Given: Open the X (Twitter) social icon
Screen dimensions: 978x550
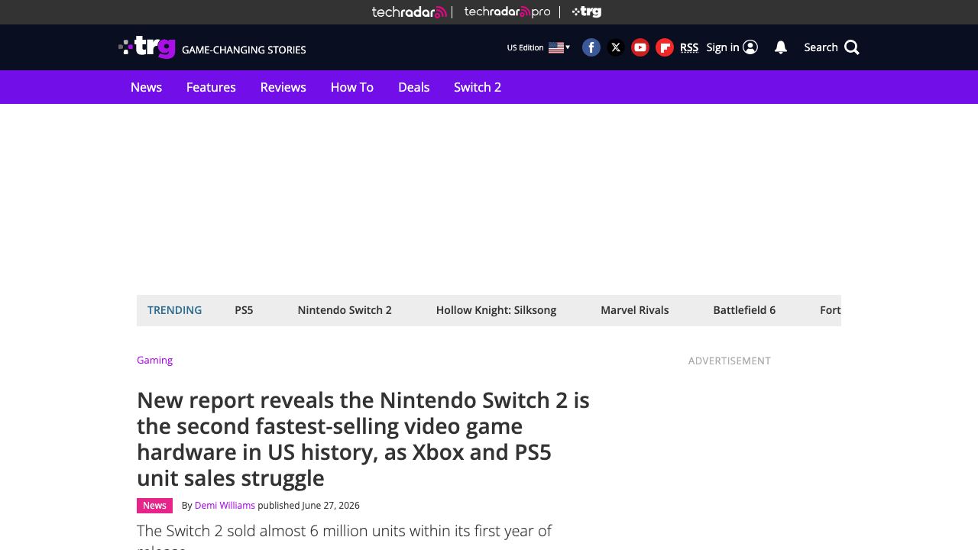Looking at the screenshot, I should pyautogui.click(x=616, y=47).
